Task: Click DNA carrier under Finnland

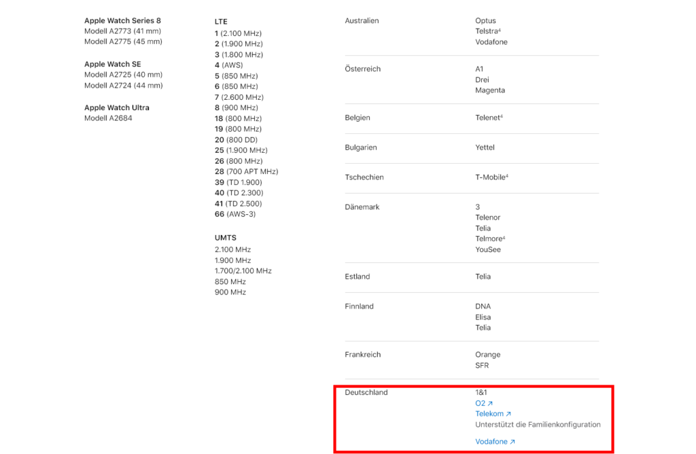Action: tap(483, 307)
